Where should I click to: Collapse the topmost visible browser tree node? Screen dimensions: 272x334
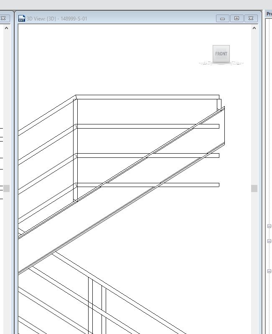[269, 226]
